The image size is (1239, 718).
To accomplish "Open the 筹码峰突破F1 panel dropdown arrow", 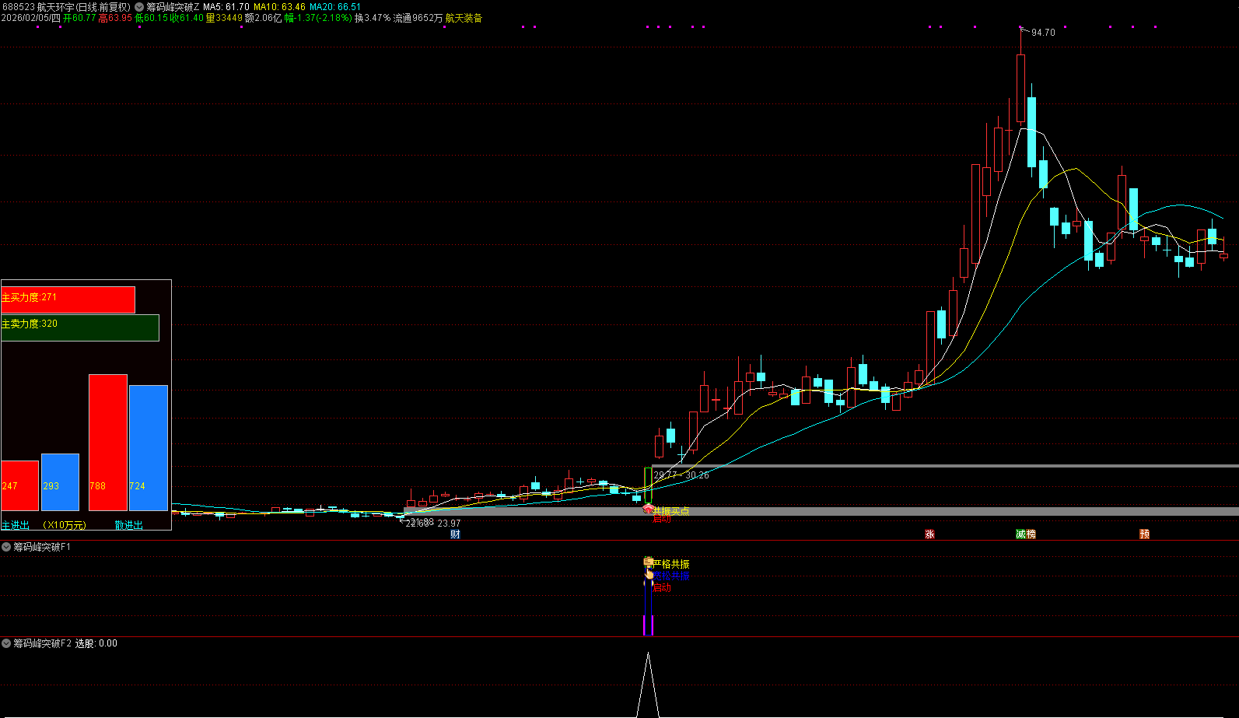I will click(x=6, y=547).
